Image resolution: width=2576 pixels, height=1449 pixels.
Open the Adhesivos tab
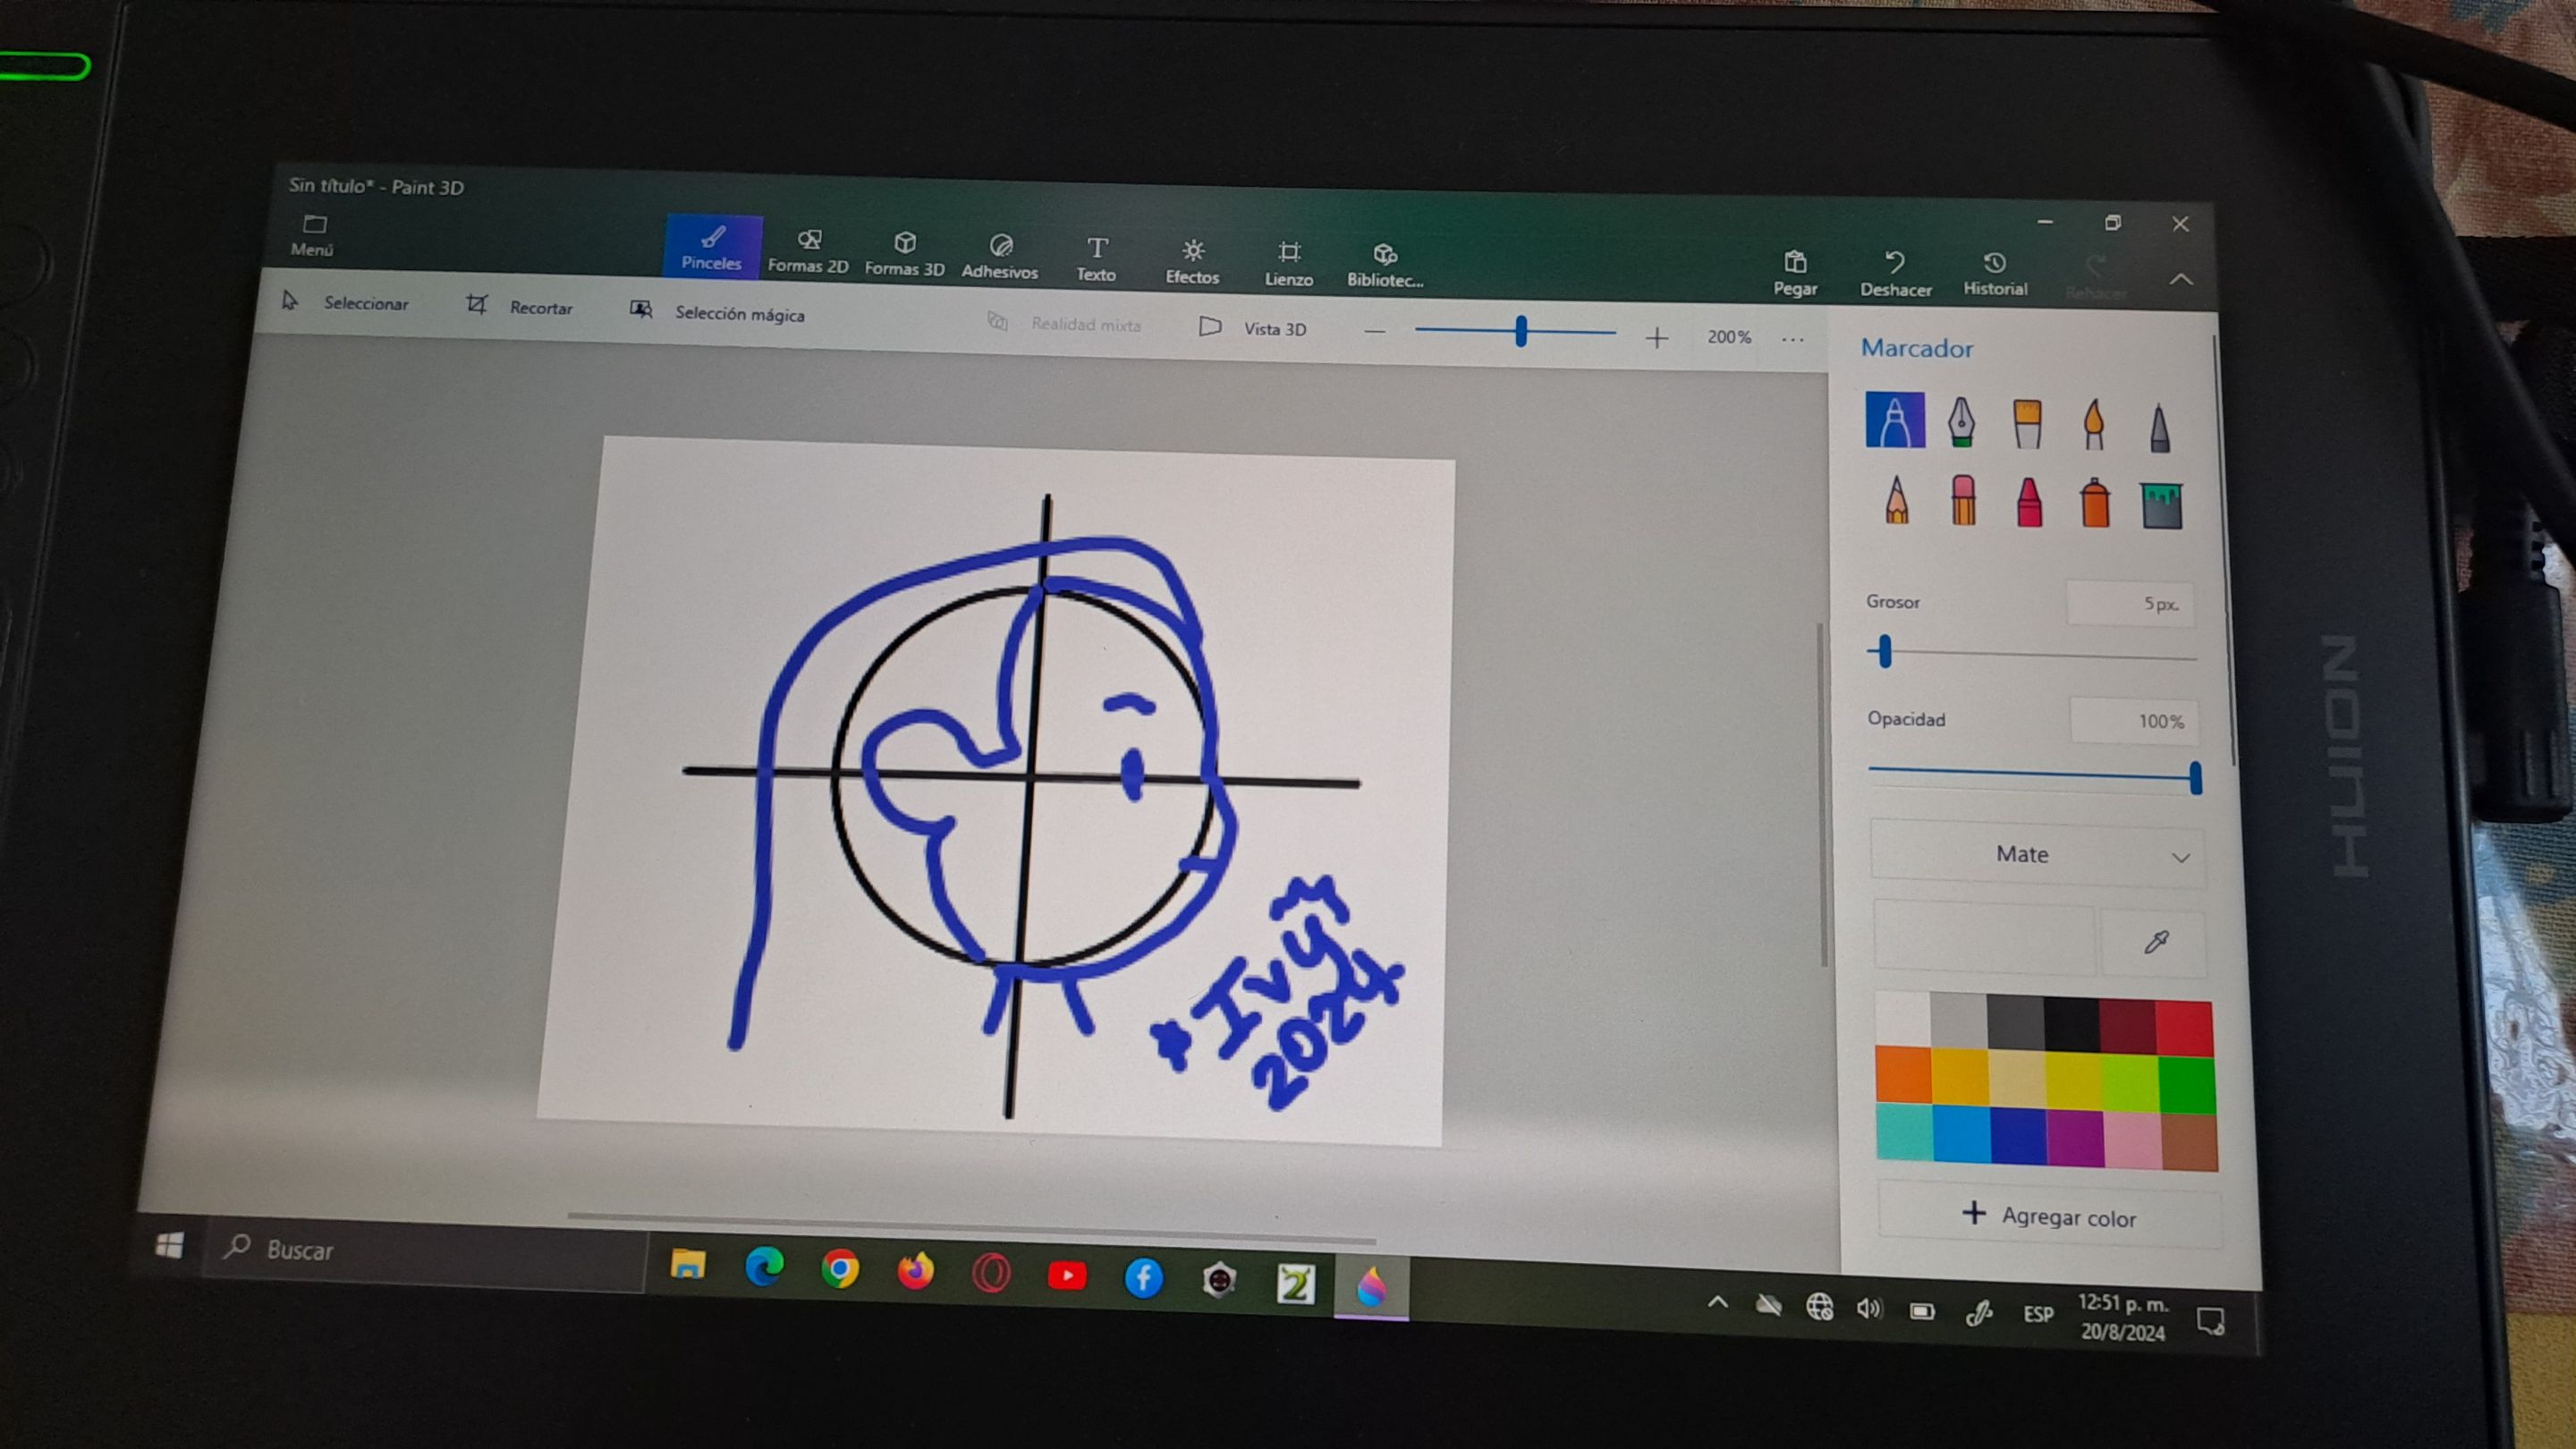1000,257
